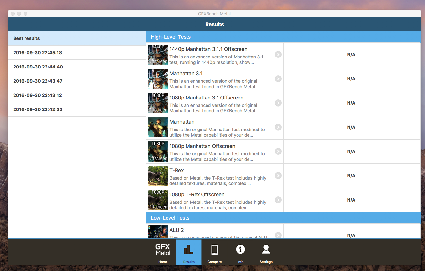Click the T-Rex test thumbnail
Screen dimensions: 425x271
(158, 176)
